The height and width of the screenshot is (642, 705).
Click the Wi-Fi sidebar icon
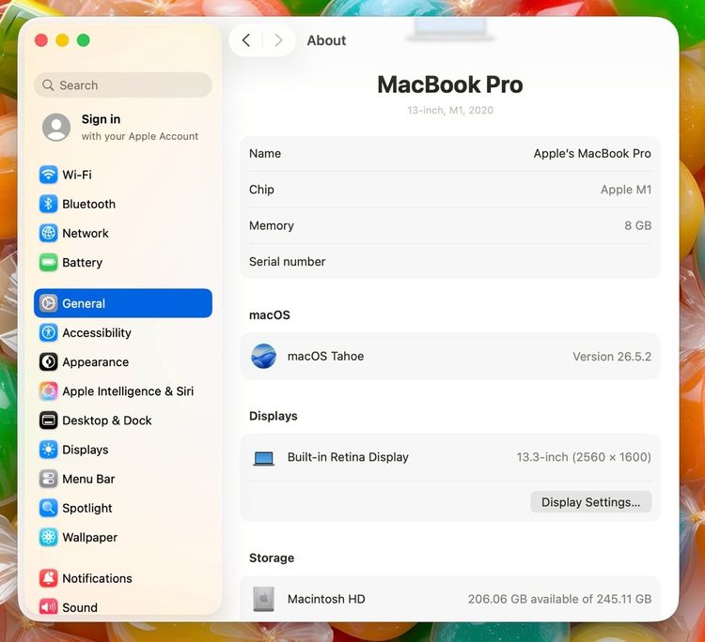coord(48,175)
